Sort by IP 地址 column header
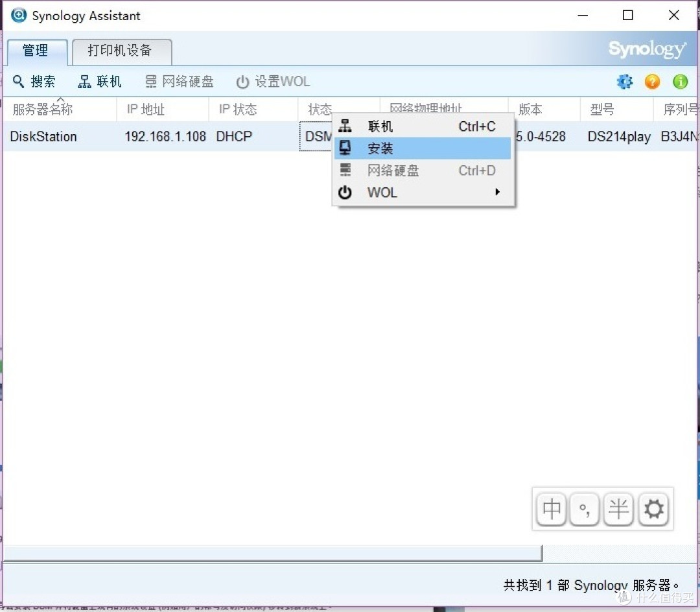 163,110
